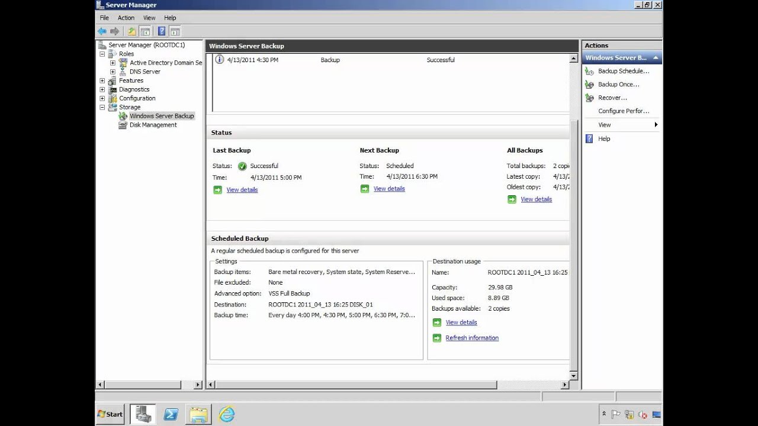
Task: Open Windows Explorer from the taskbar
Action: click(x=199, y=414)
